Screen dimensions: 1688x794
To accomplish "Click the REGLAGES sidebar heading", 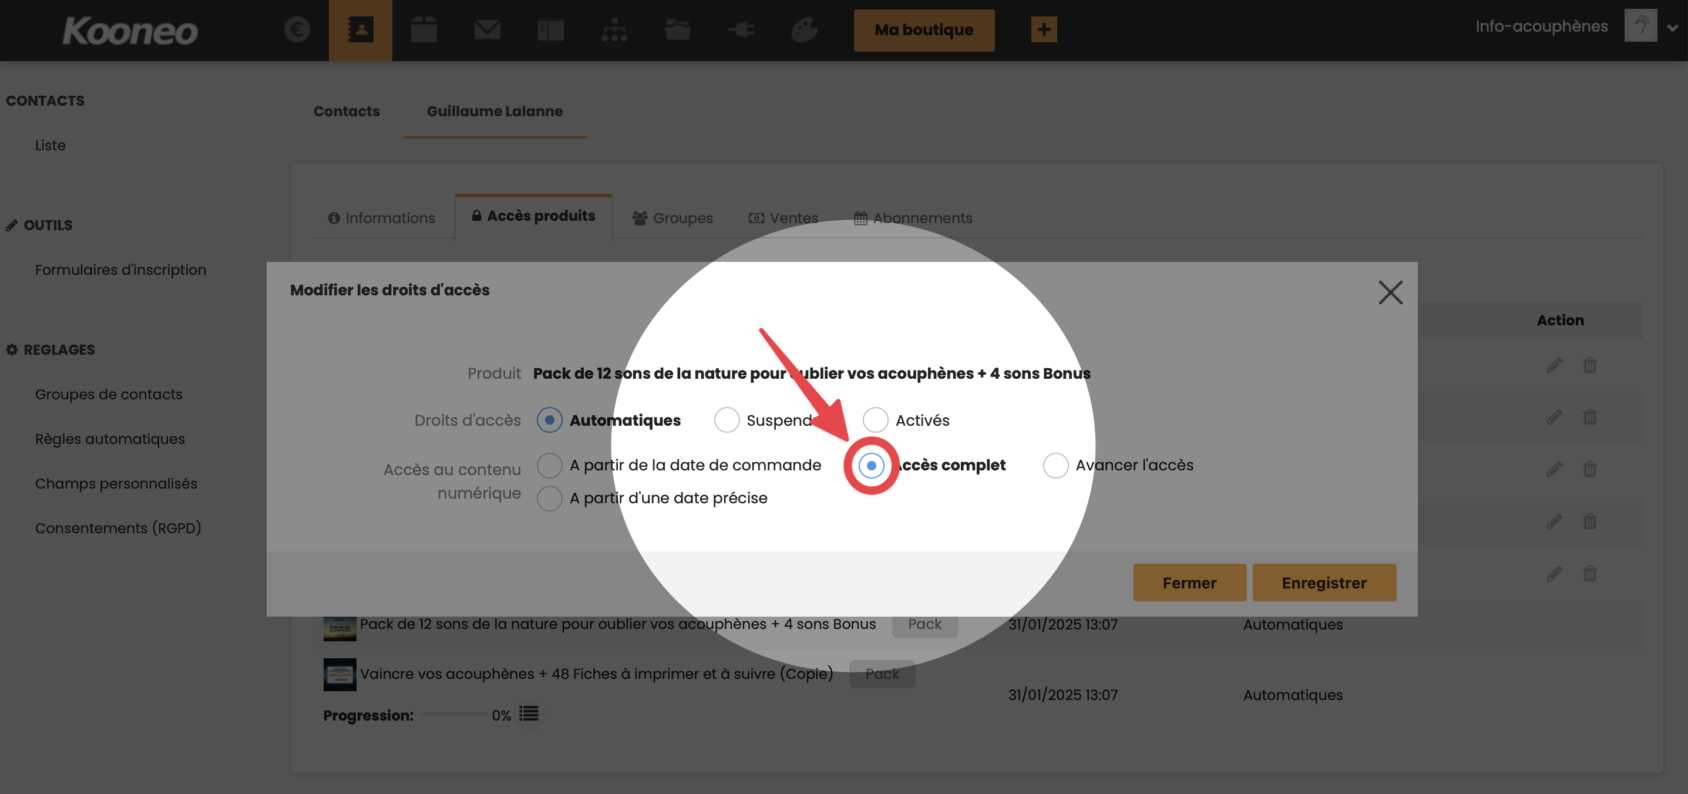I will coord(51,350).
